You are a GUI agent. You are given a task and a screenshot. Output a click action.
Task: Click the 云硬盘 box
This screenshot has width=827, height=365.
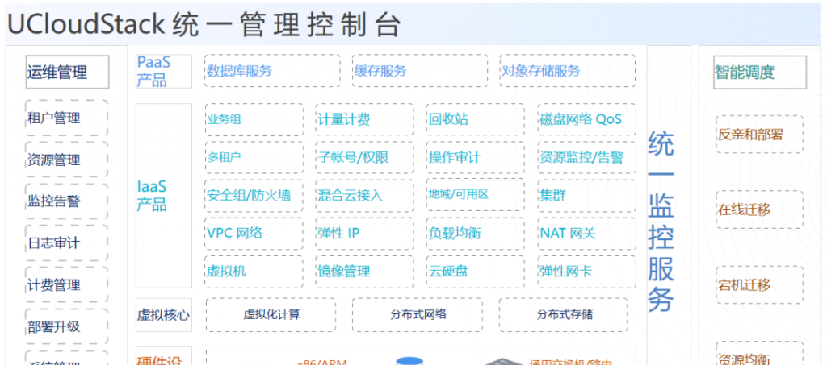pos(476,272)
